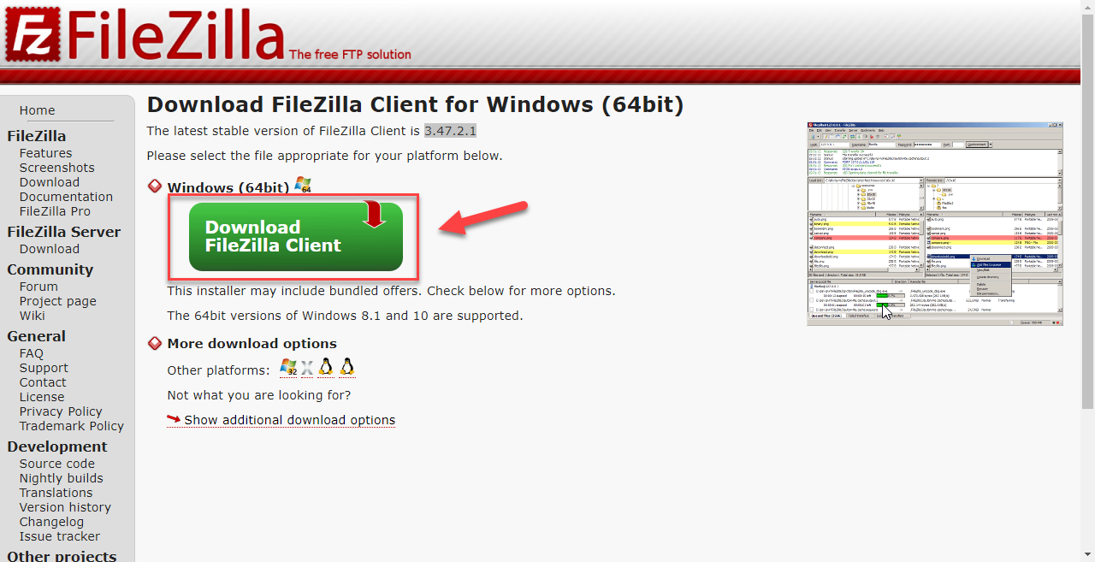Open the Changelog link
The width and height of the screenshot is (1095, 562).
[51, 522]
